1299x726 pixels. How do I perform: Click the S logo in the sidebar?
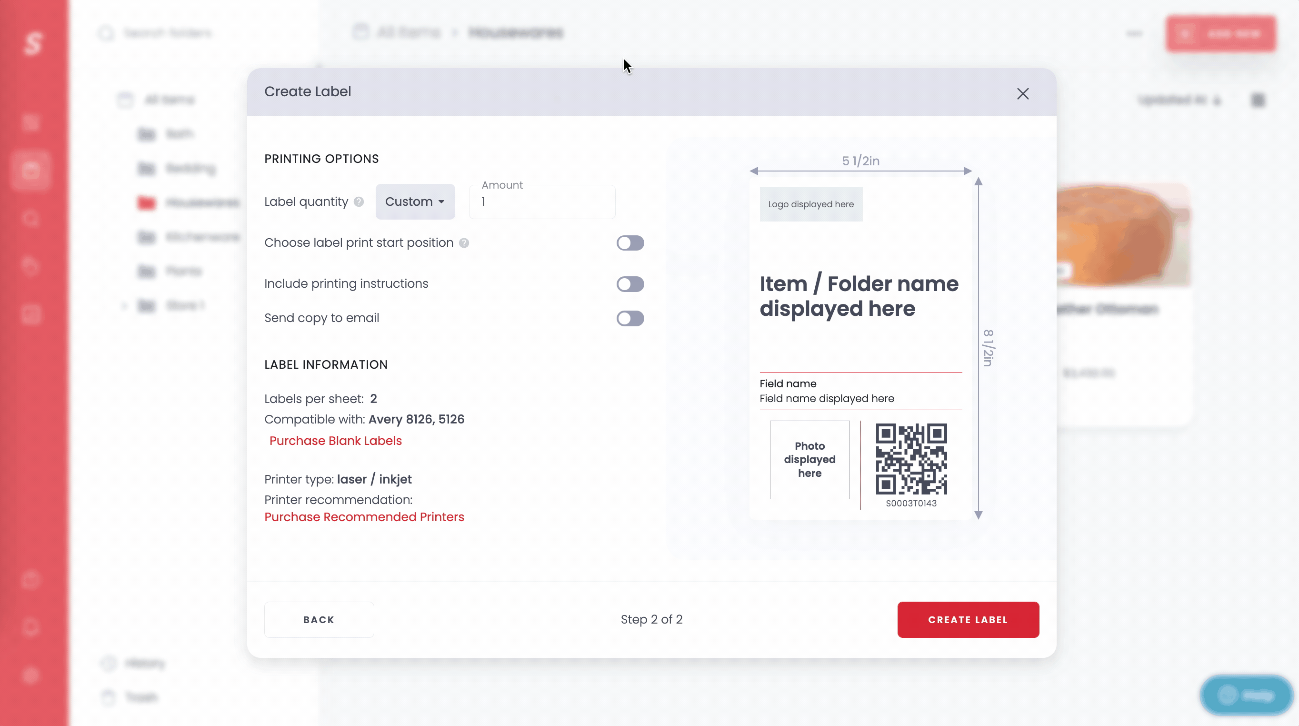click(x=33, y=44)
